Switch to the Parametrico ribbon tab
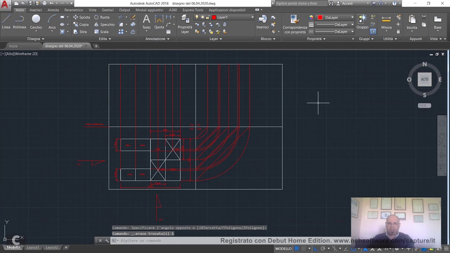 [x=73, y=10]
